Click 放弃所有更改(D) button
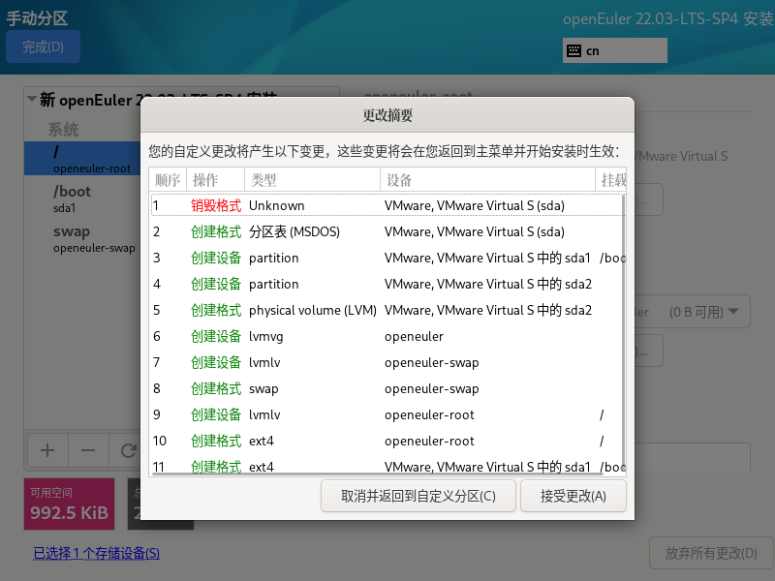The width and height of the screenshot is (775, 581). click(711, 553)
